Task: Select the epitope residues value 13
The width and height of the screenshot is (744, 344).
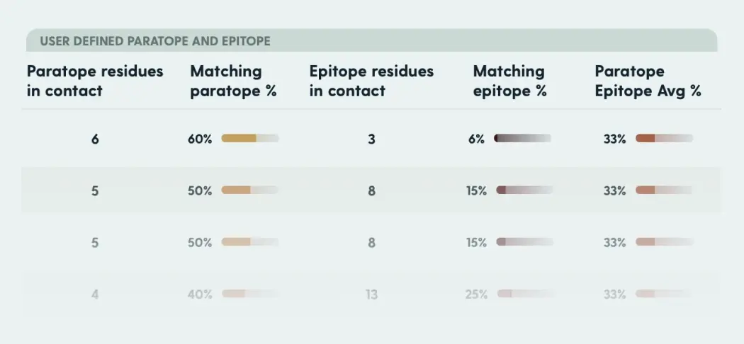Action: point(371,294)
